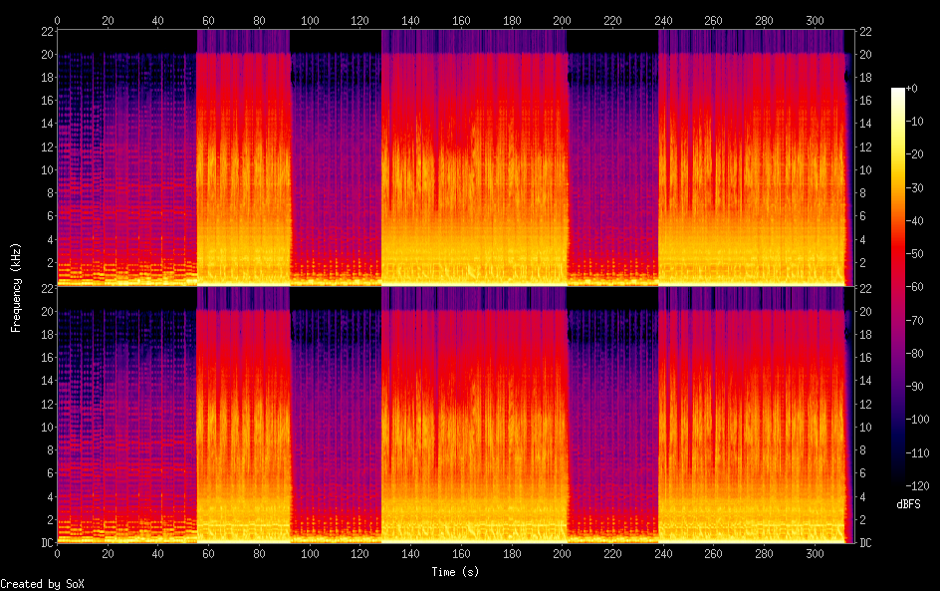Click the white top of the dBFS color bar

pyautogui.click(x=898, y=92)
